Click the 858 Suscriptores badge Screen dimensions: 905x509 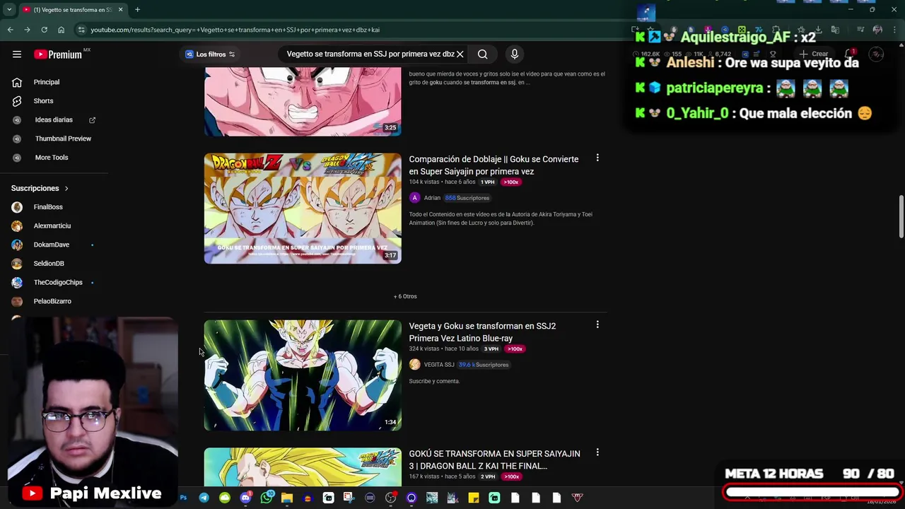click(x=467, y=198)
